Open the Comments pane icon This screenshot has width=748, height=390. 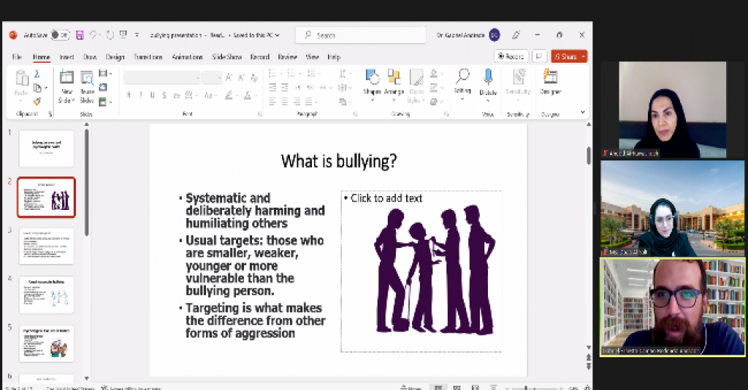coord(539,56)
